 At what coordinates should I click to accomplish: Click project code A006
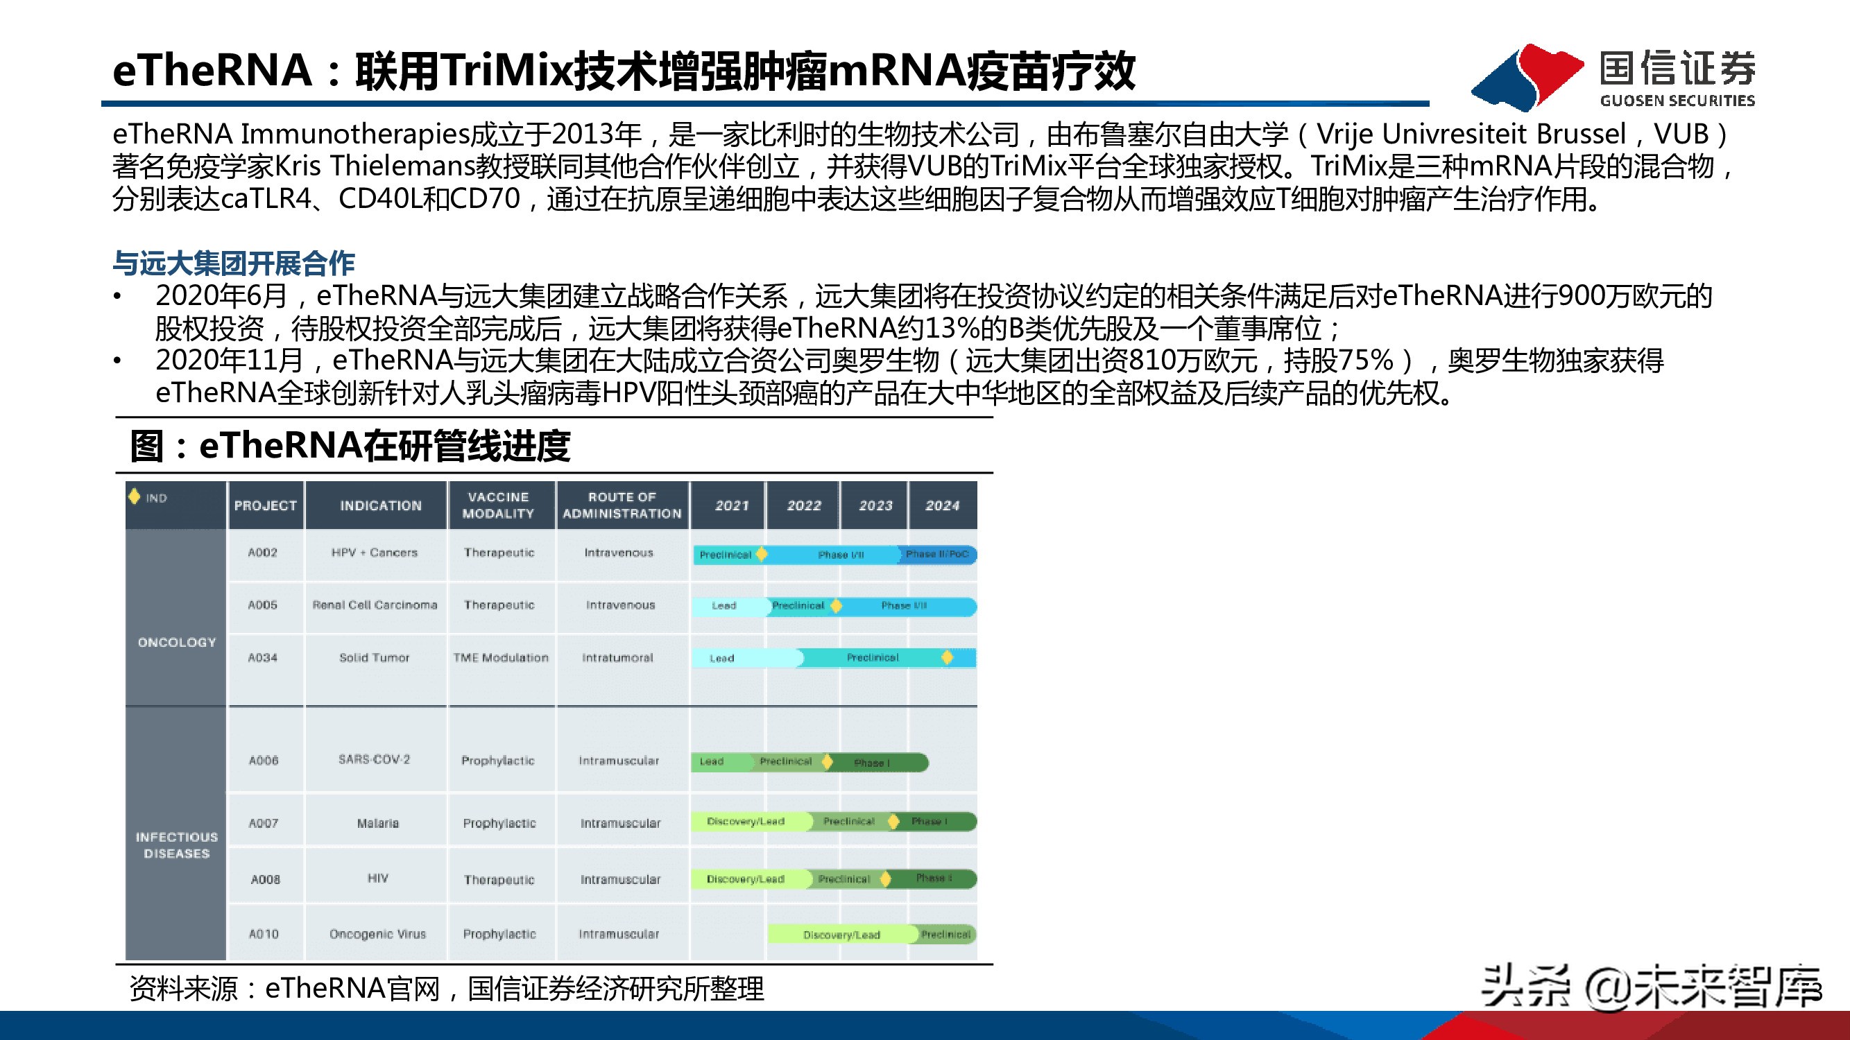264,760
